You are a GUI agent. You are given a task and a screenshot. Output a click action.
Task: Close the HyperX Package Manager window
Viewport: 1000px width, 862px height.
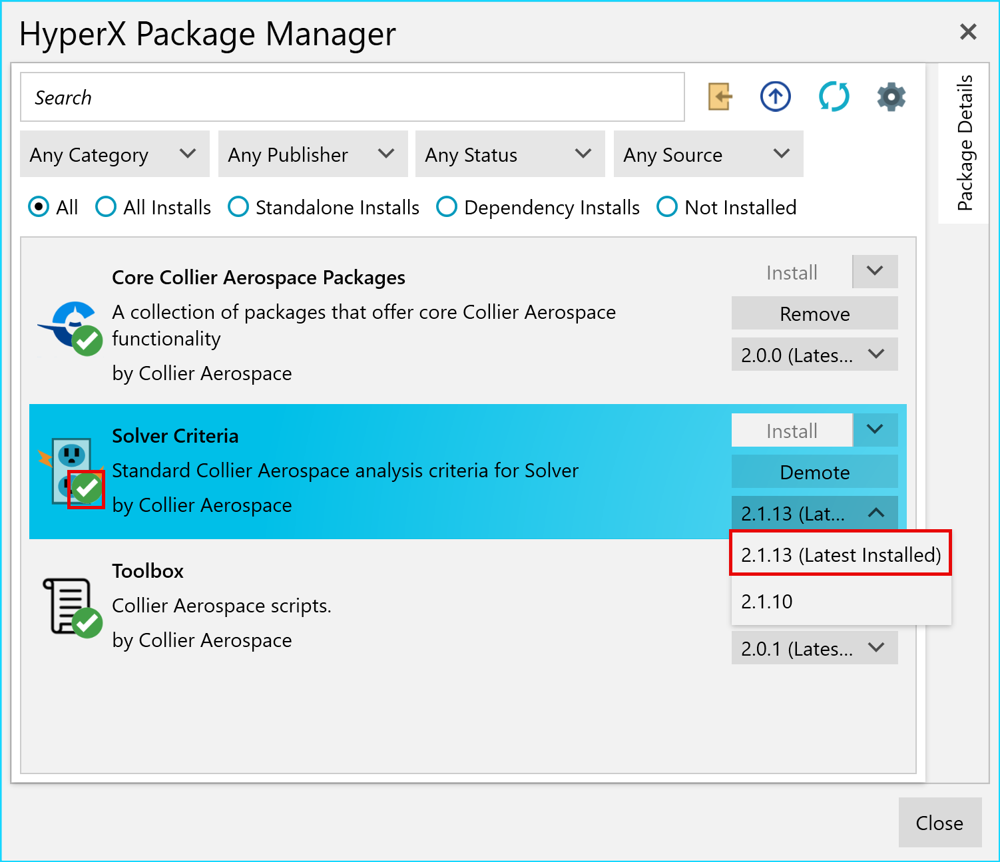click(x=968, y=31)
